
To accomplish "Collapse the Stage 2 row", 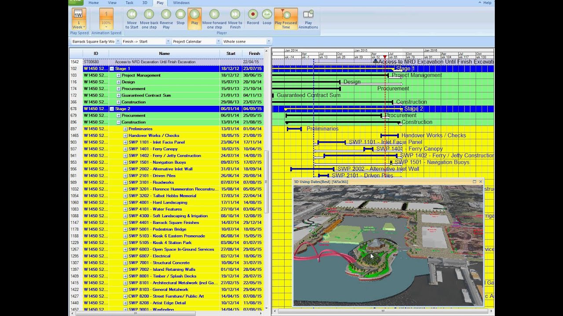I will click(112, 109).
